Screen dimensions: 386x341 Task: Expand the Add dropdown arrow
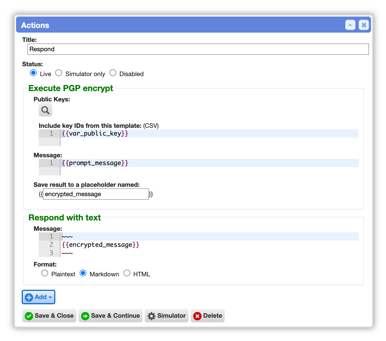50,298
